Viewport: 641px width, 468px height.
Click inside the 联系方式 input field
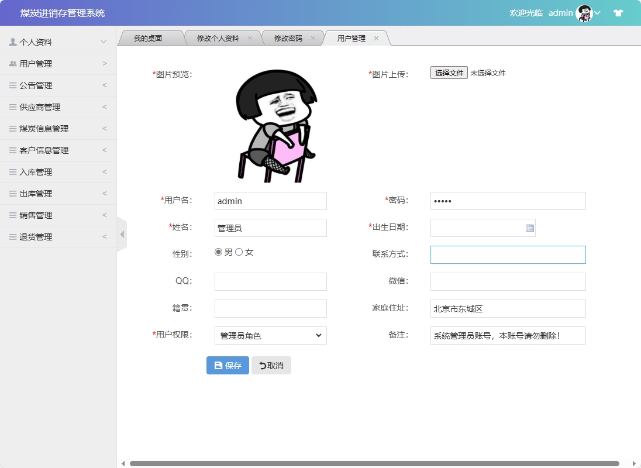click(508, 254)
